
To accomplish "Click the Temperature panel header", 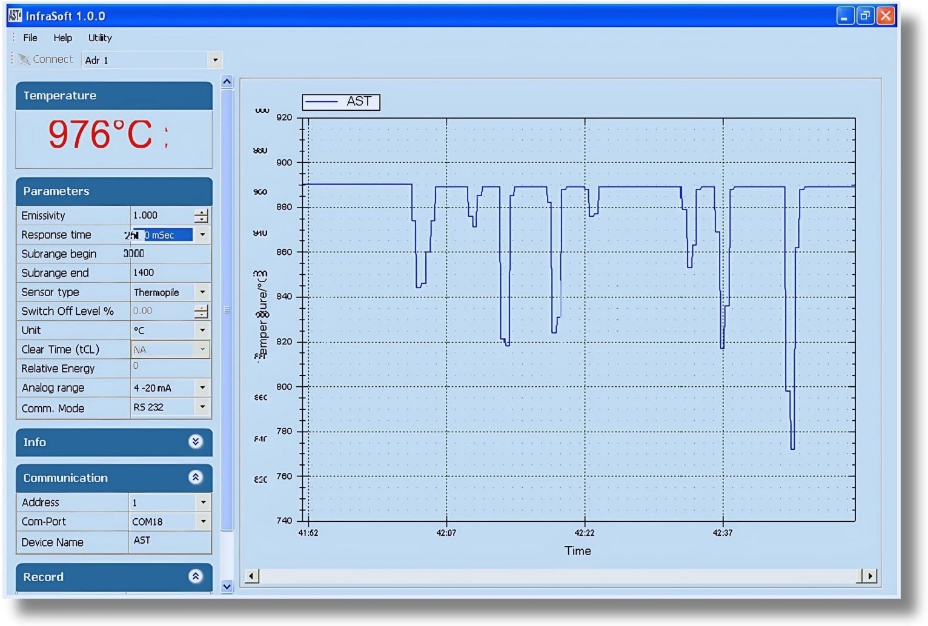I will point(114,96).
